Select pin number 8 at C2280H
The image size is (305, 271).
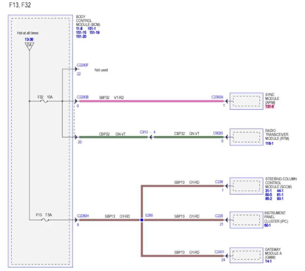(x=78, y=225)
